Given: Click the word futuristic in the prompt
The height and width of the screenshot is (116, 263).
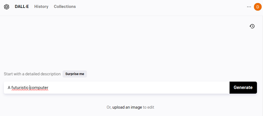Looking at the screenshot, I should pos(20,88).
